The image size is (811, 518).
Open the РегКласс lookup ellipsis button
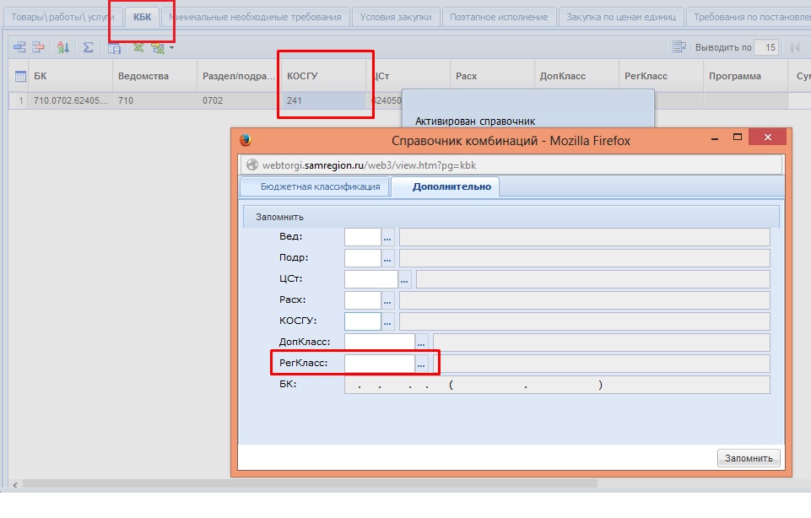pyautogui.click(x=422, y=364)
